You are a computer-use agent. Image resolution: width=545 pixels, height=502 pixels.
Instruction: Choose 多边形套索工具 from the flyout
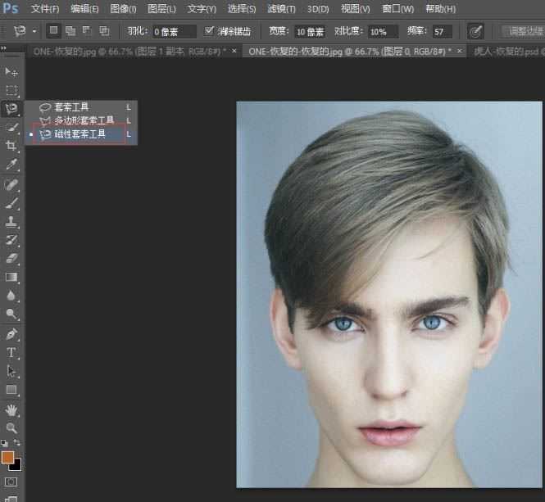(84, 120)
